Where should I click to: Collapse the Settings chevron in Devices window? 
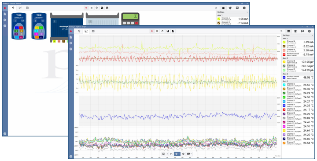tap(247, 12)
